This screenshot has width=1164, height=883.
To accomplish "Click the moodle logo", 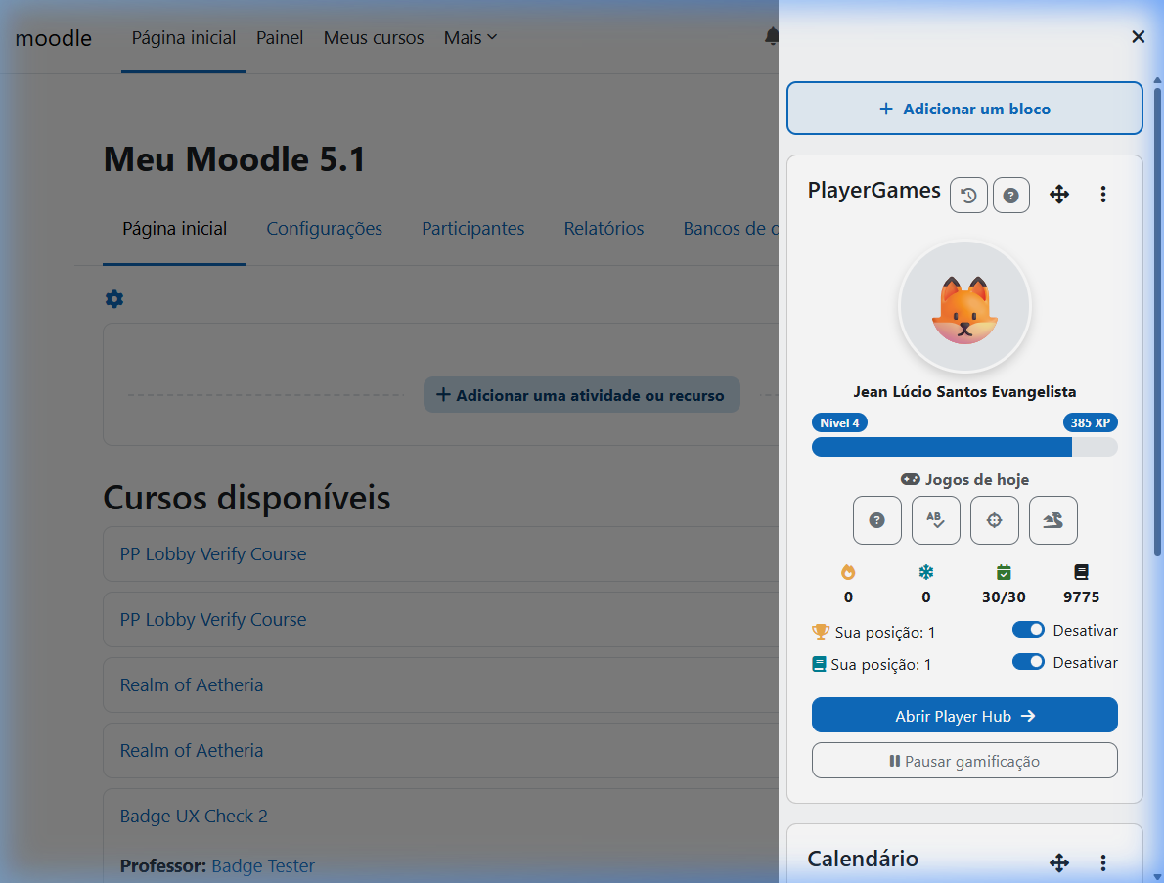I will (54, 38).
